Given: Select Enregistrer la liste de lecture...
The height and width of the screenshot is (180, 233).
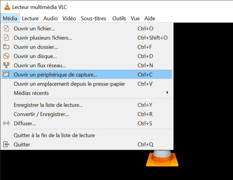Looking at the screenshot, I should tap(87, 105).
